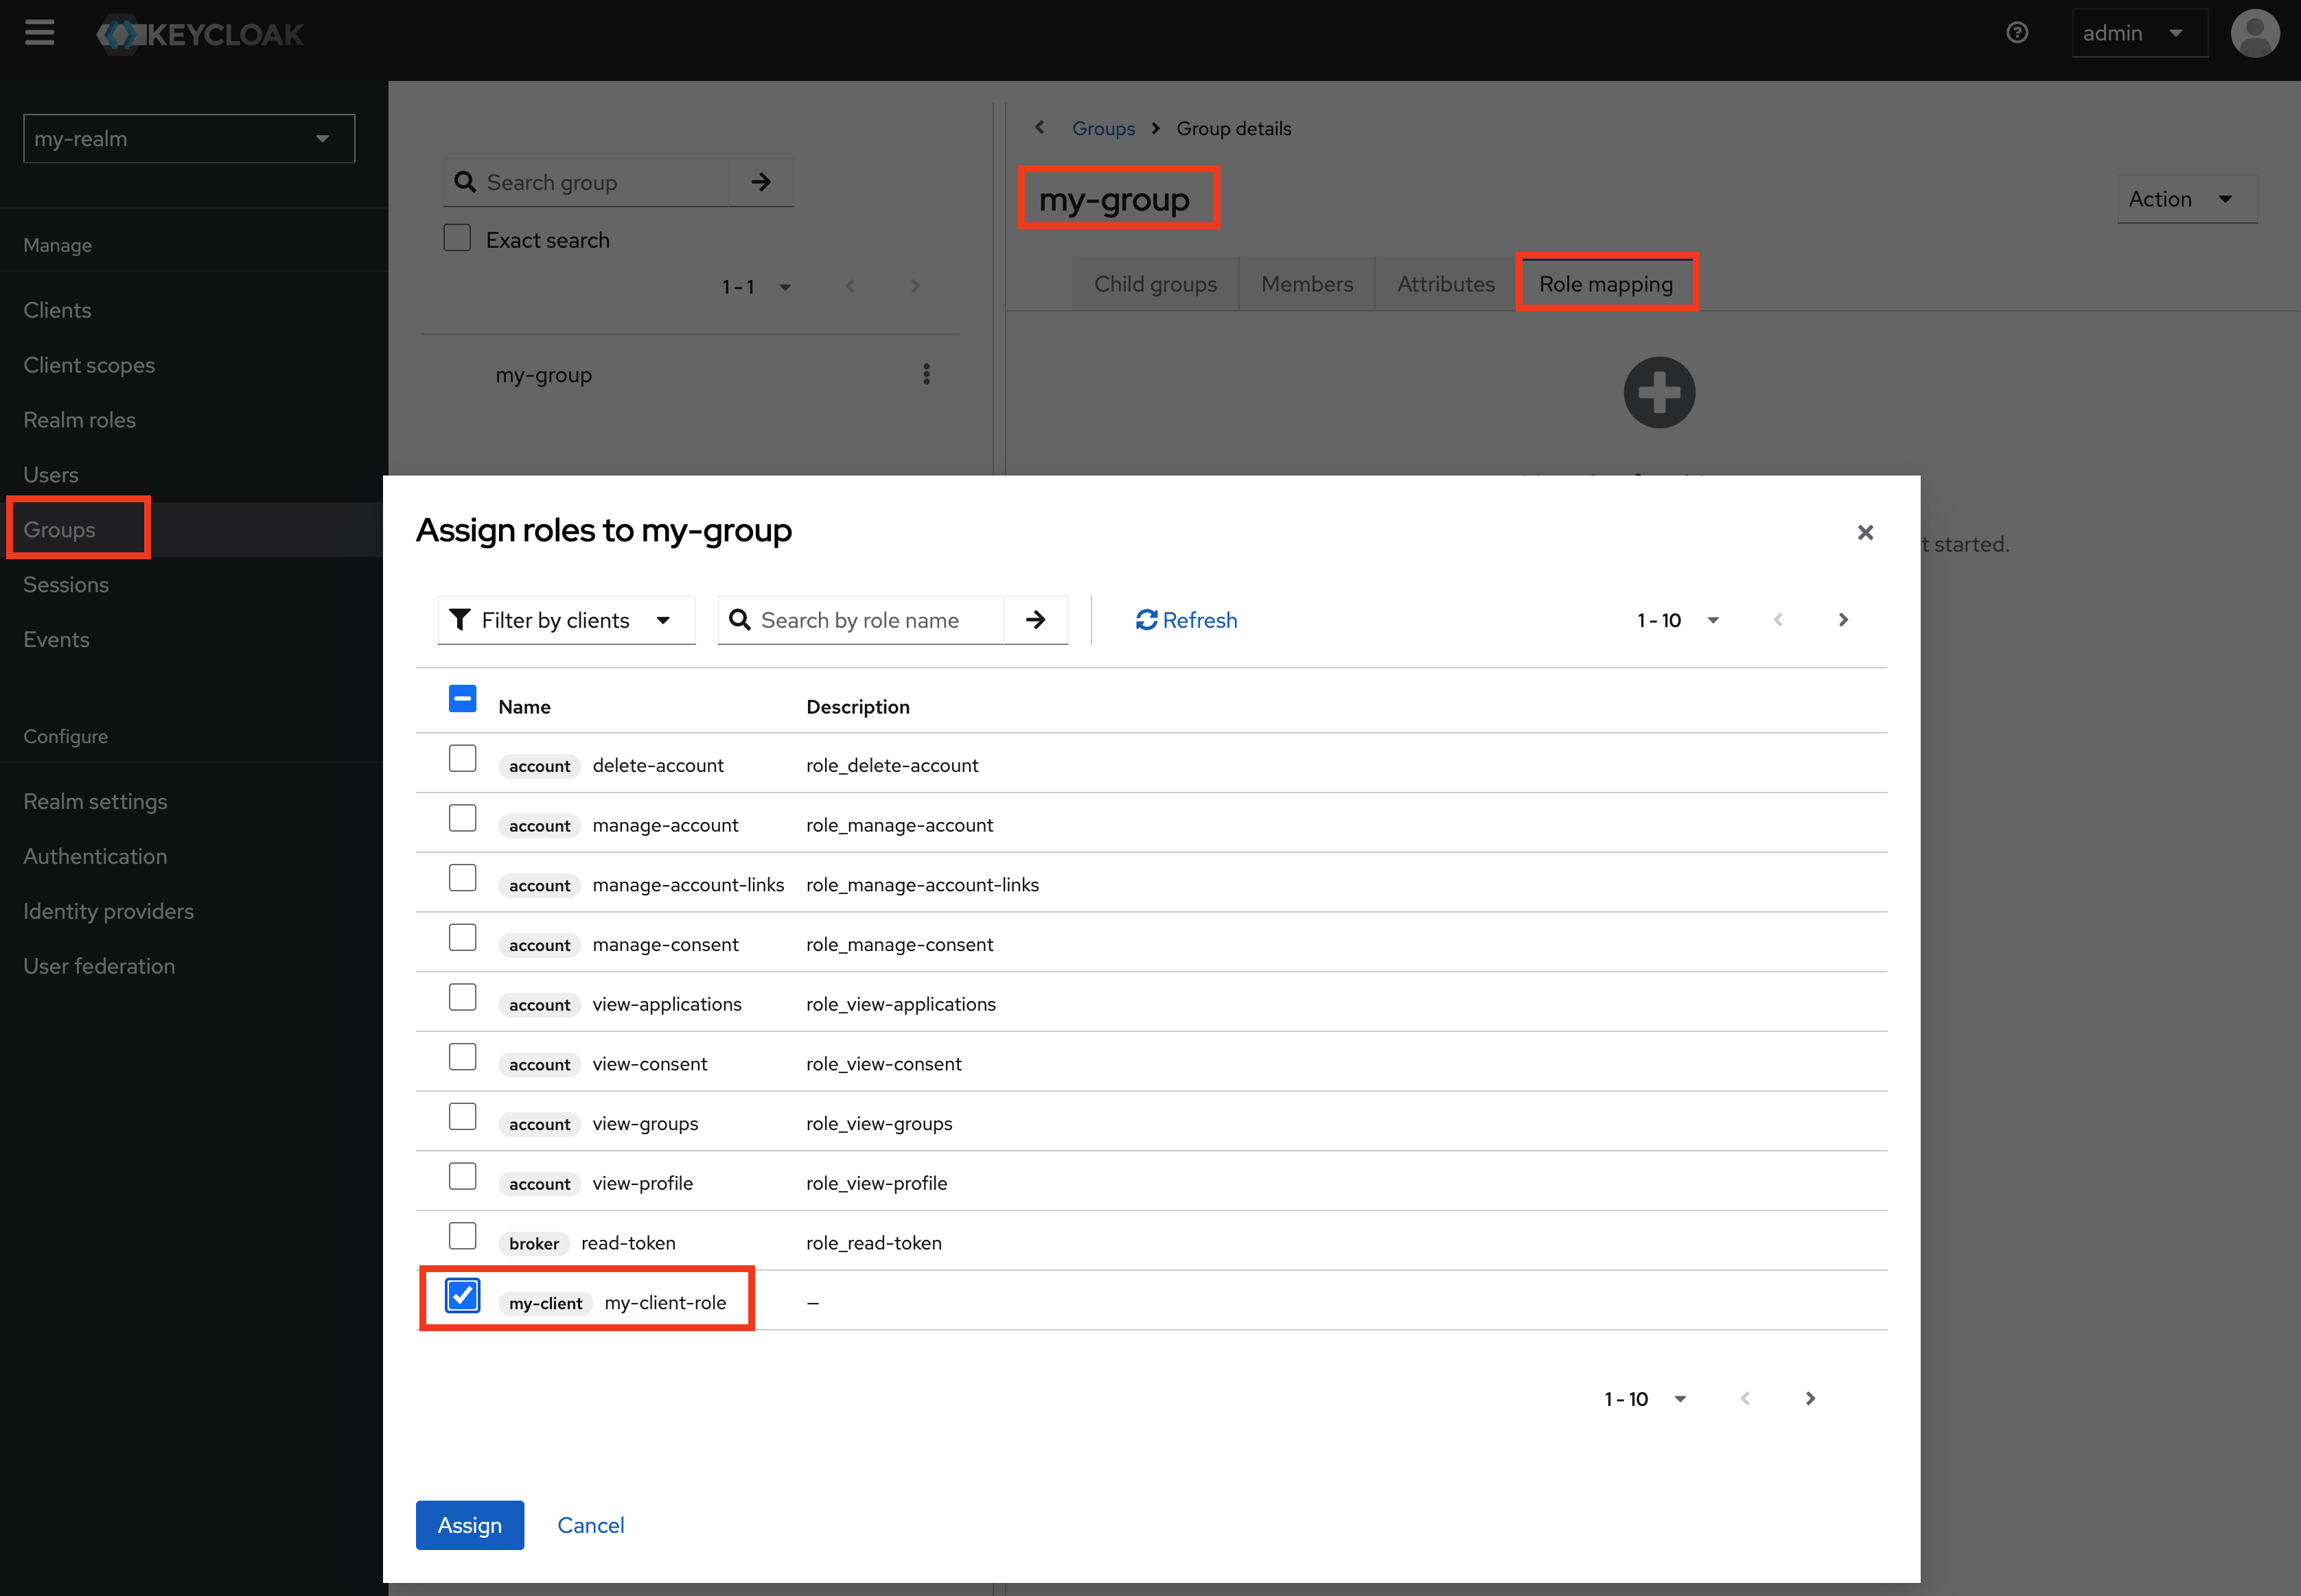Uncheck the my-client-role checkbox
2301x1596 pixels.
coord(462,1296)
